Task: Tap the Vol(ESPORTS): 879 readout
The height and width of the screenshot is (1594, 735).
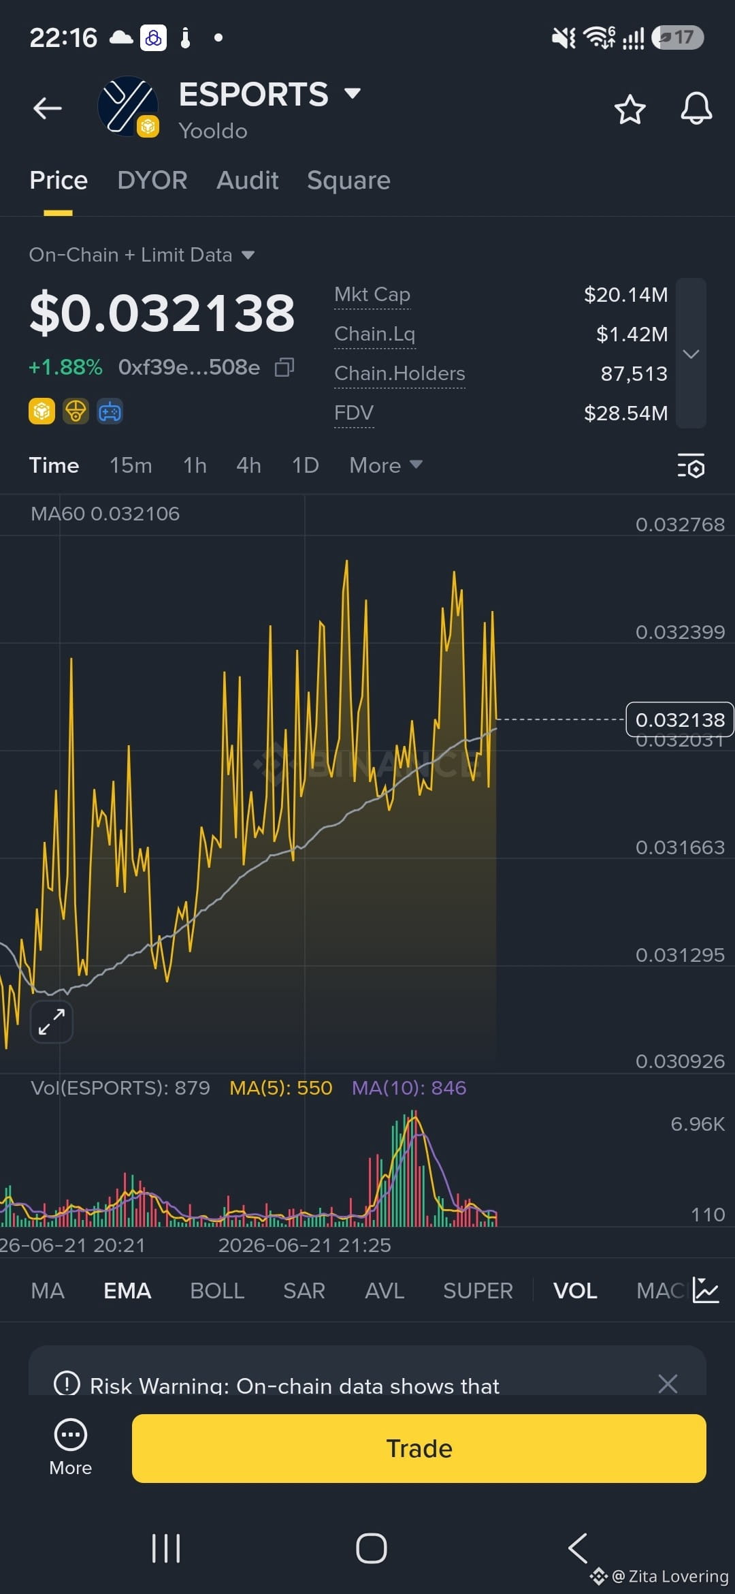Action: coord(120,1088)
